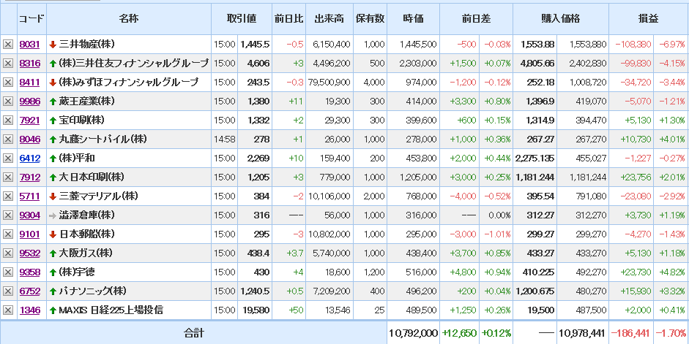Image resolution: width=689 pixels, height=344 pixels.
Task: Click the gray sideways arrow beside 澁澤倉庫
Action: [x=53, y=215]
